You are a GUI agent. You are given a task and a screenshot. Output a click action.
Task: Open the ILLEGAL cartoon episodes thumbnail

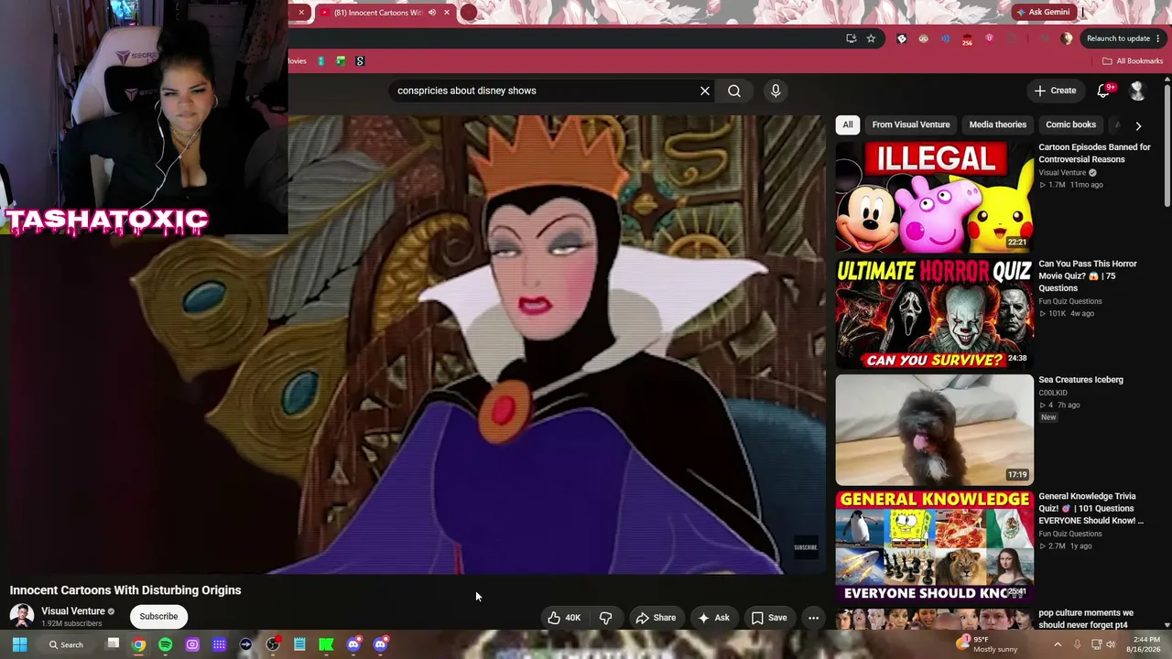[934, 197]
